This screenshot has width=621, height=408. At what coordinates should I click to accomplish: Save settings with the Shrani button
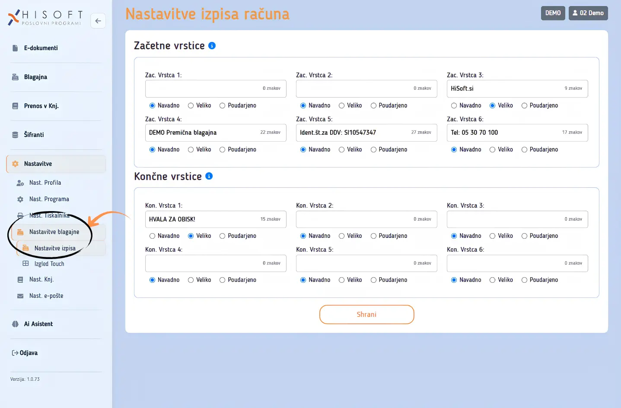[x=366, y=314]
